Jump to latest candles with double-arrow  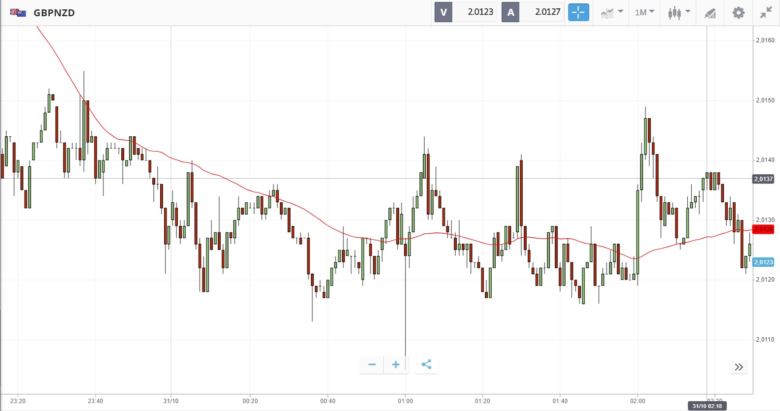coord(739,367)
